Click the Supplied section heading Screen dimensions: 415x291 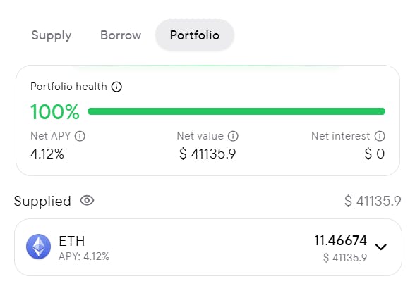point(42,201)
